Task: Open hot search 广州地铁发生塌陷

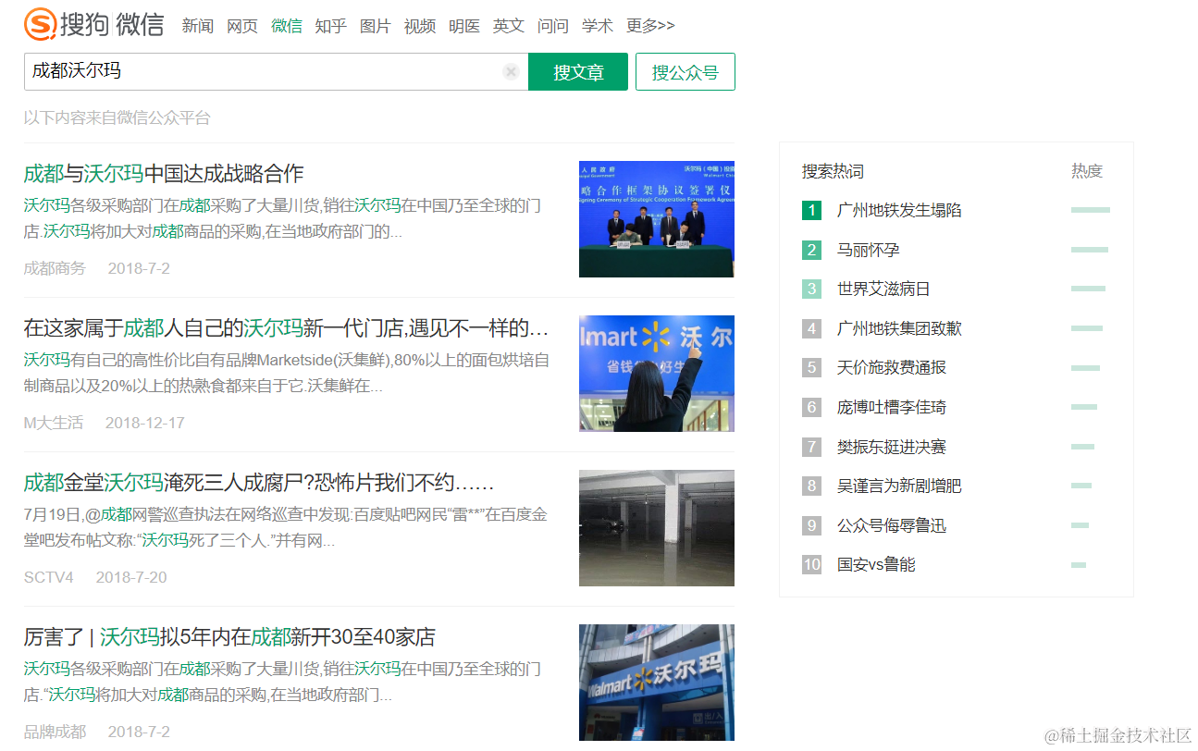Action: point(899,211)
